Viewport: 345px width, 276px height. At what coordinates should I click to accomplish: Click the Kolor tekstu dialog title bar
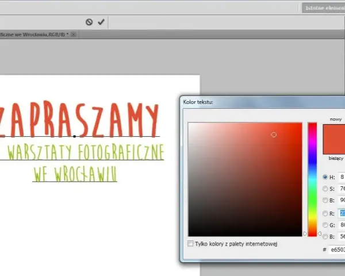coord(263,102)
